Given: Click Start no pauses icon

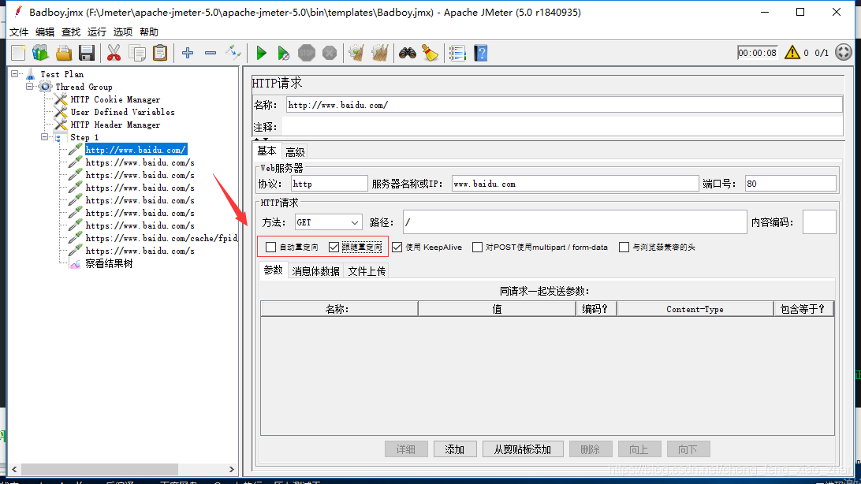Looking at the screenshot, I should 283,54.
